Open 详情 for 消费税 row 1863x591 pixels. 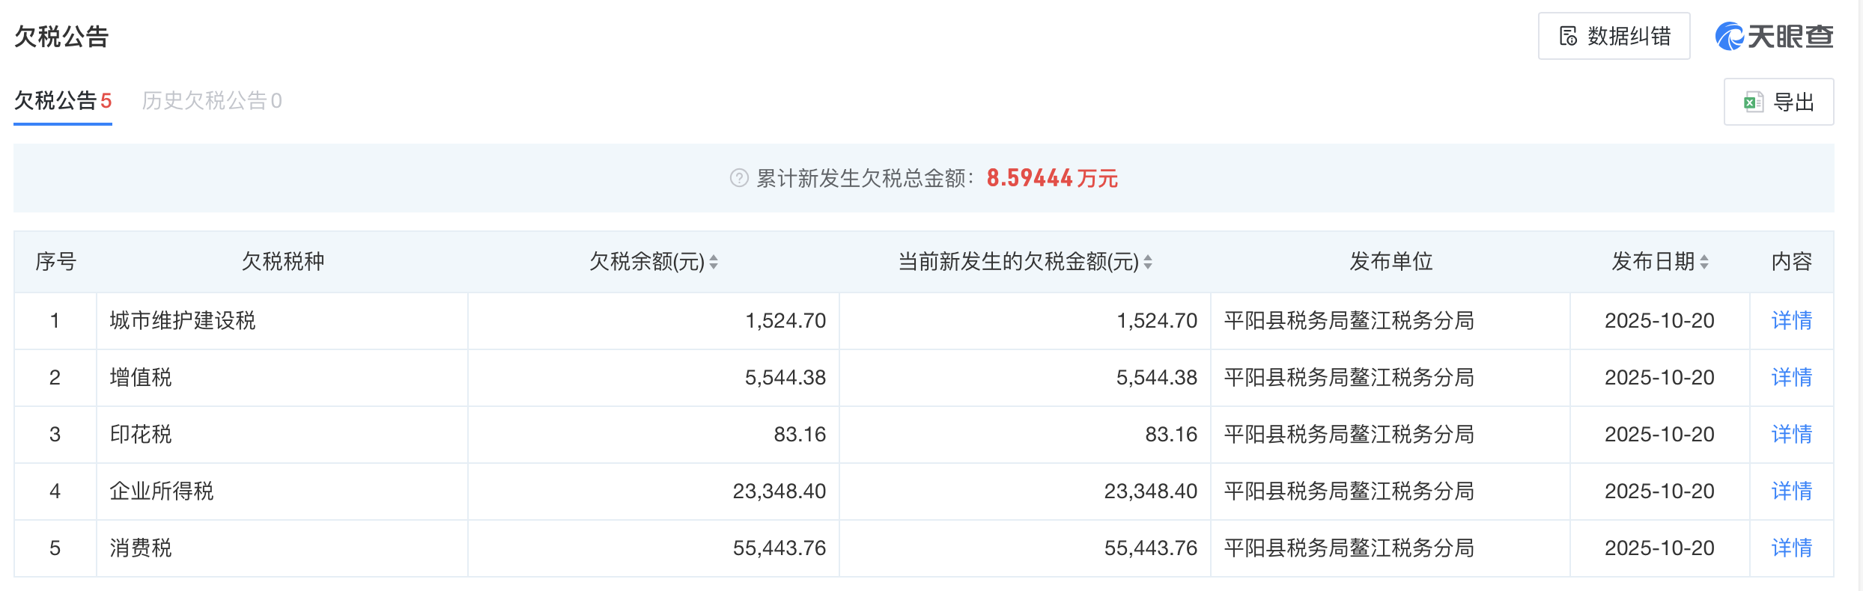click(x=1791, y=548)
